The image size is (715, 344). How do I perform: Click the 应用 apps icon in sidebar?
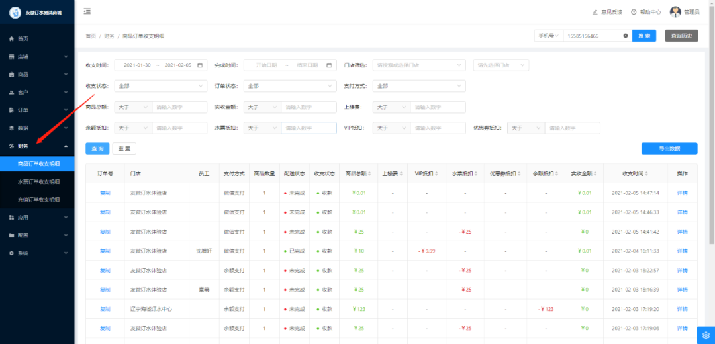12,218
